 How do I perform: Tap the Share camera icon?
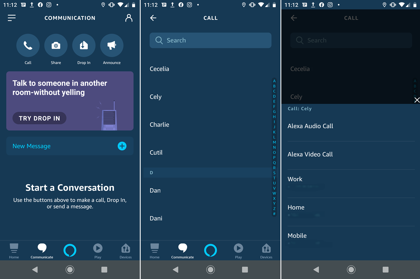point(56,45)
